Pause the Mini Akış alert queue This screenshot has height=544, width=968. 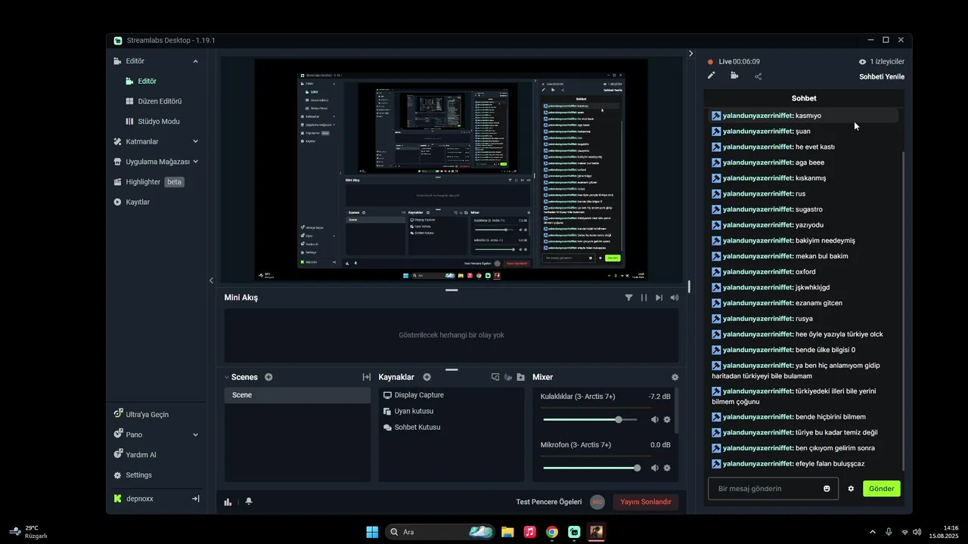(644, 298)
